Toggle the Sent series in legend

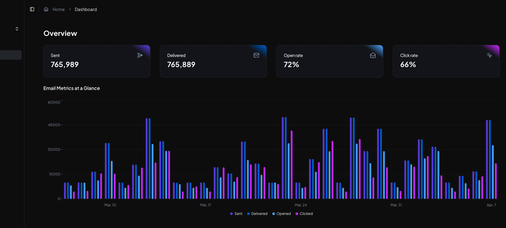tap(236, 214)
